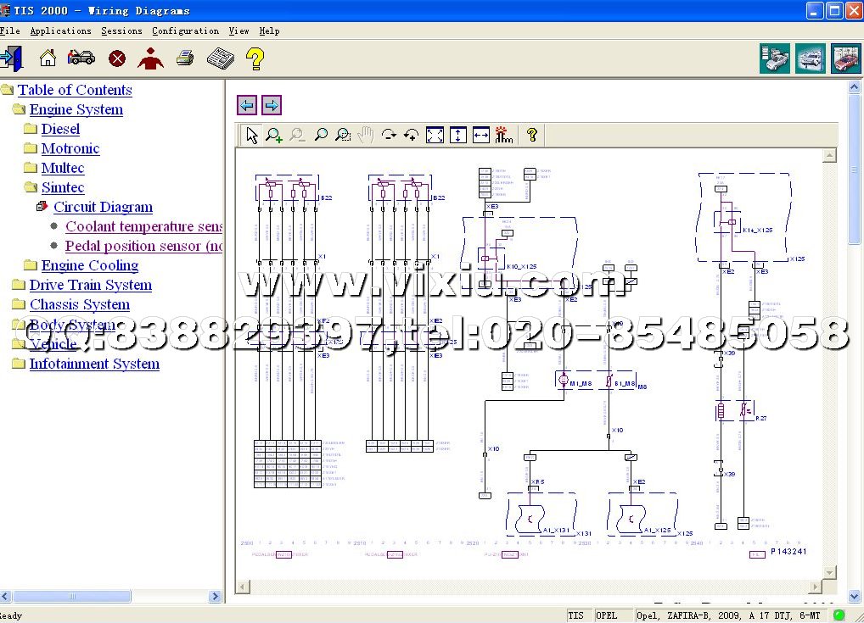Expand the Drive Train System folder
This screenshot has width=864, height=623.
click(x=19, y=286)
